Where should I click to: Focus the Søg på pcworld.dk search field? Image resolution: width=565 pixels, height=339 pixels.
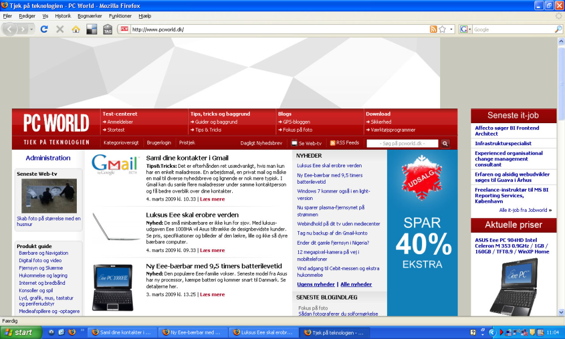pyautogui.click(x=402, y=144)
